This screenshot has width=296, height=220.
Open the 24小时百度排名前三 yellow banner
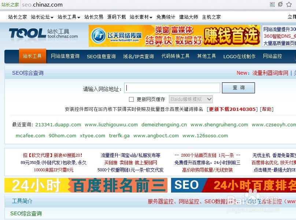point(86,185)
